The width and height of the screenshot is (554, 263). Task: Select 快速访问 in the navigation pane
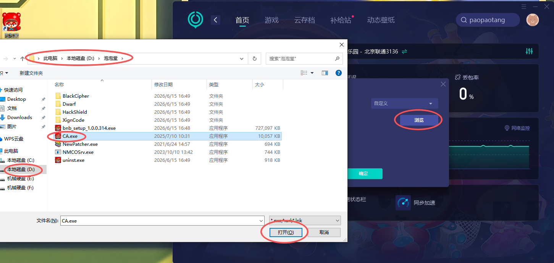point(13,90)
